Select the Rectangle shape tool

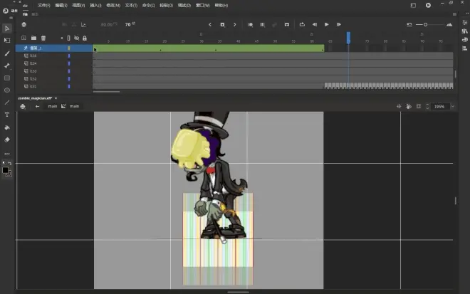pos(7,78)
